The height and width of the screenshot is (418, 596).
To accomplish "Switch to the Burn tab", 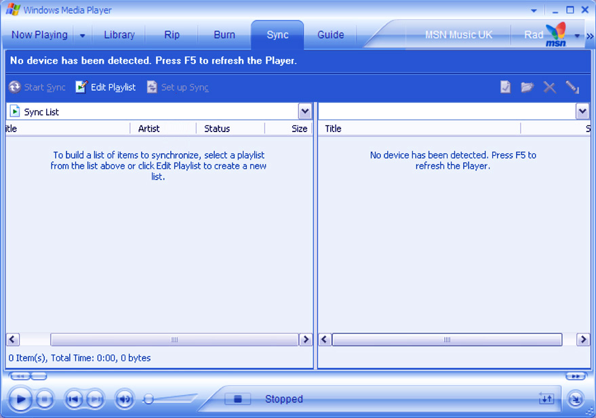I will (x=224, y=35).
